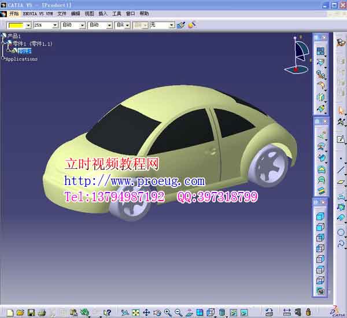Viewport: 347px width, 318px height.
Task: Click the Paste clipboard icon
Action: 73,312
